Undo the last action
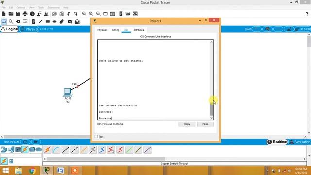This screenshot has height=175, width=311. (69, 14)
